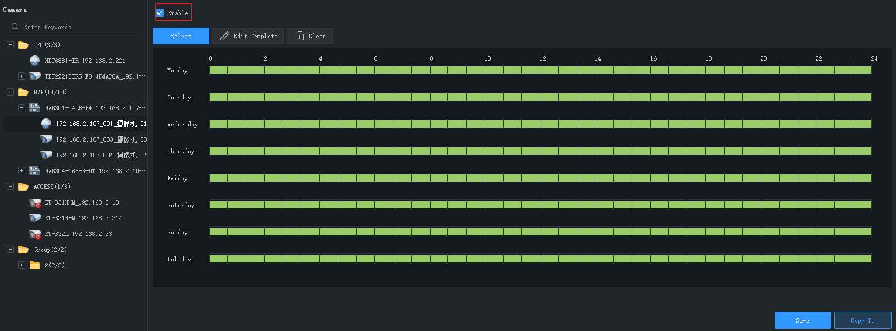Save the recording schedule
The width and height of the screenshot is (896, 331).
[x=802, y=320]
